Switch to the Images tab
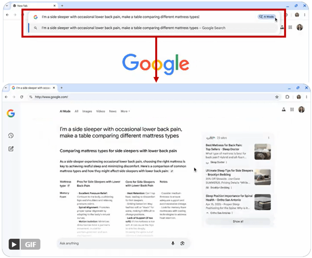The image size is (312, 258). [87, 111]
